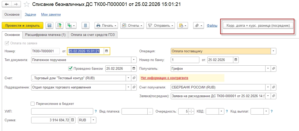Save document with the floppy disk icon

[49, 25]
